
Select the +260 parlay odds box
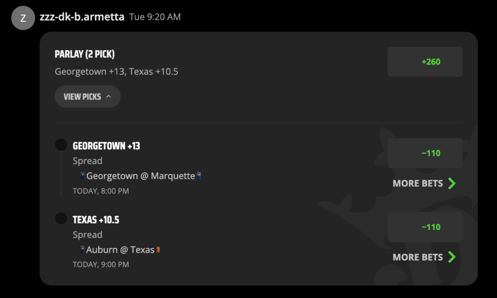[x=425, y=62]
